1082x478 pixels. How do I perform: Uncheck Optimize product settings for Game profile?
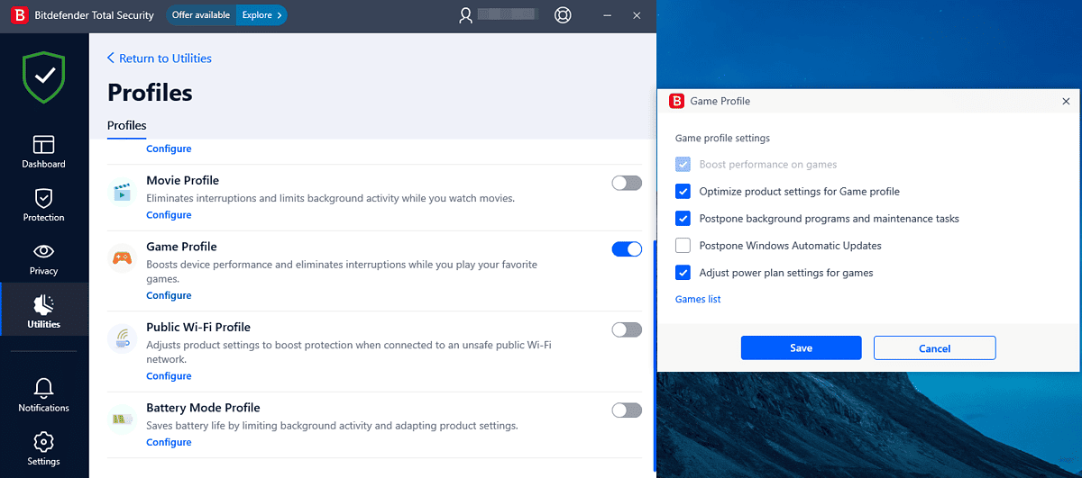pyautogui.click(x=683, y=192)
